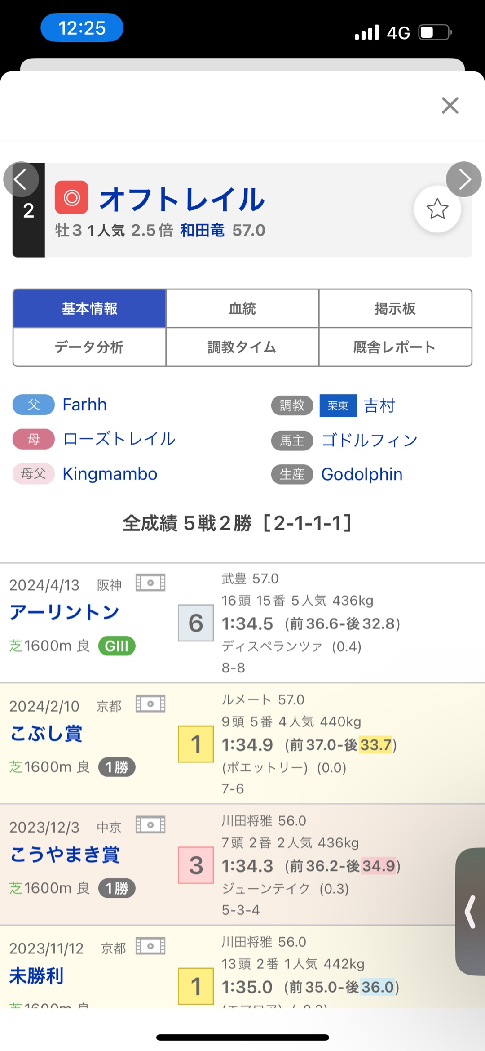Open the 厩舎レポート tab
Screen dimensions: 485x1051
coord(395,347)
